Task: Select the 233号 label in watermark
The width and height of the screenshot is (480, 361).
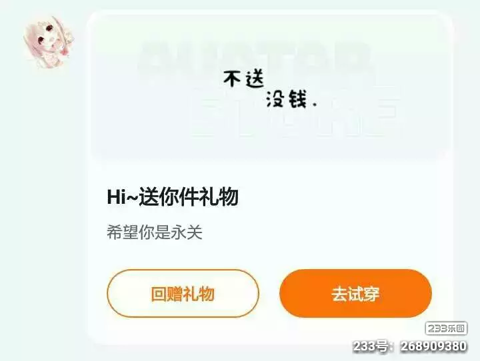Action: (x=370, y=346)
